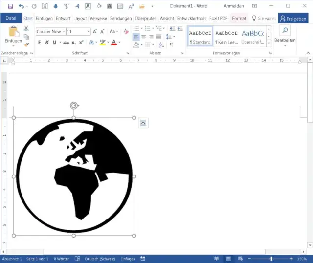Toggle underline formatting (U)
The width and height of the screenshot is (313, 263).
click(55, 43)
